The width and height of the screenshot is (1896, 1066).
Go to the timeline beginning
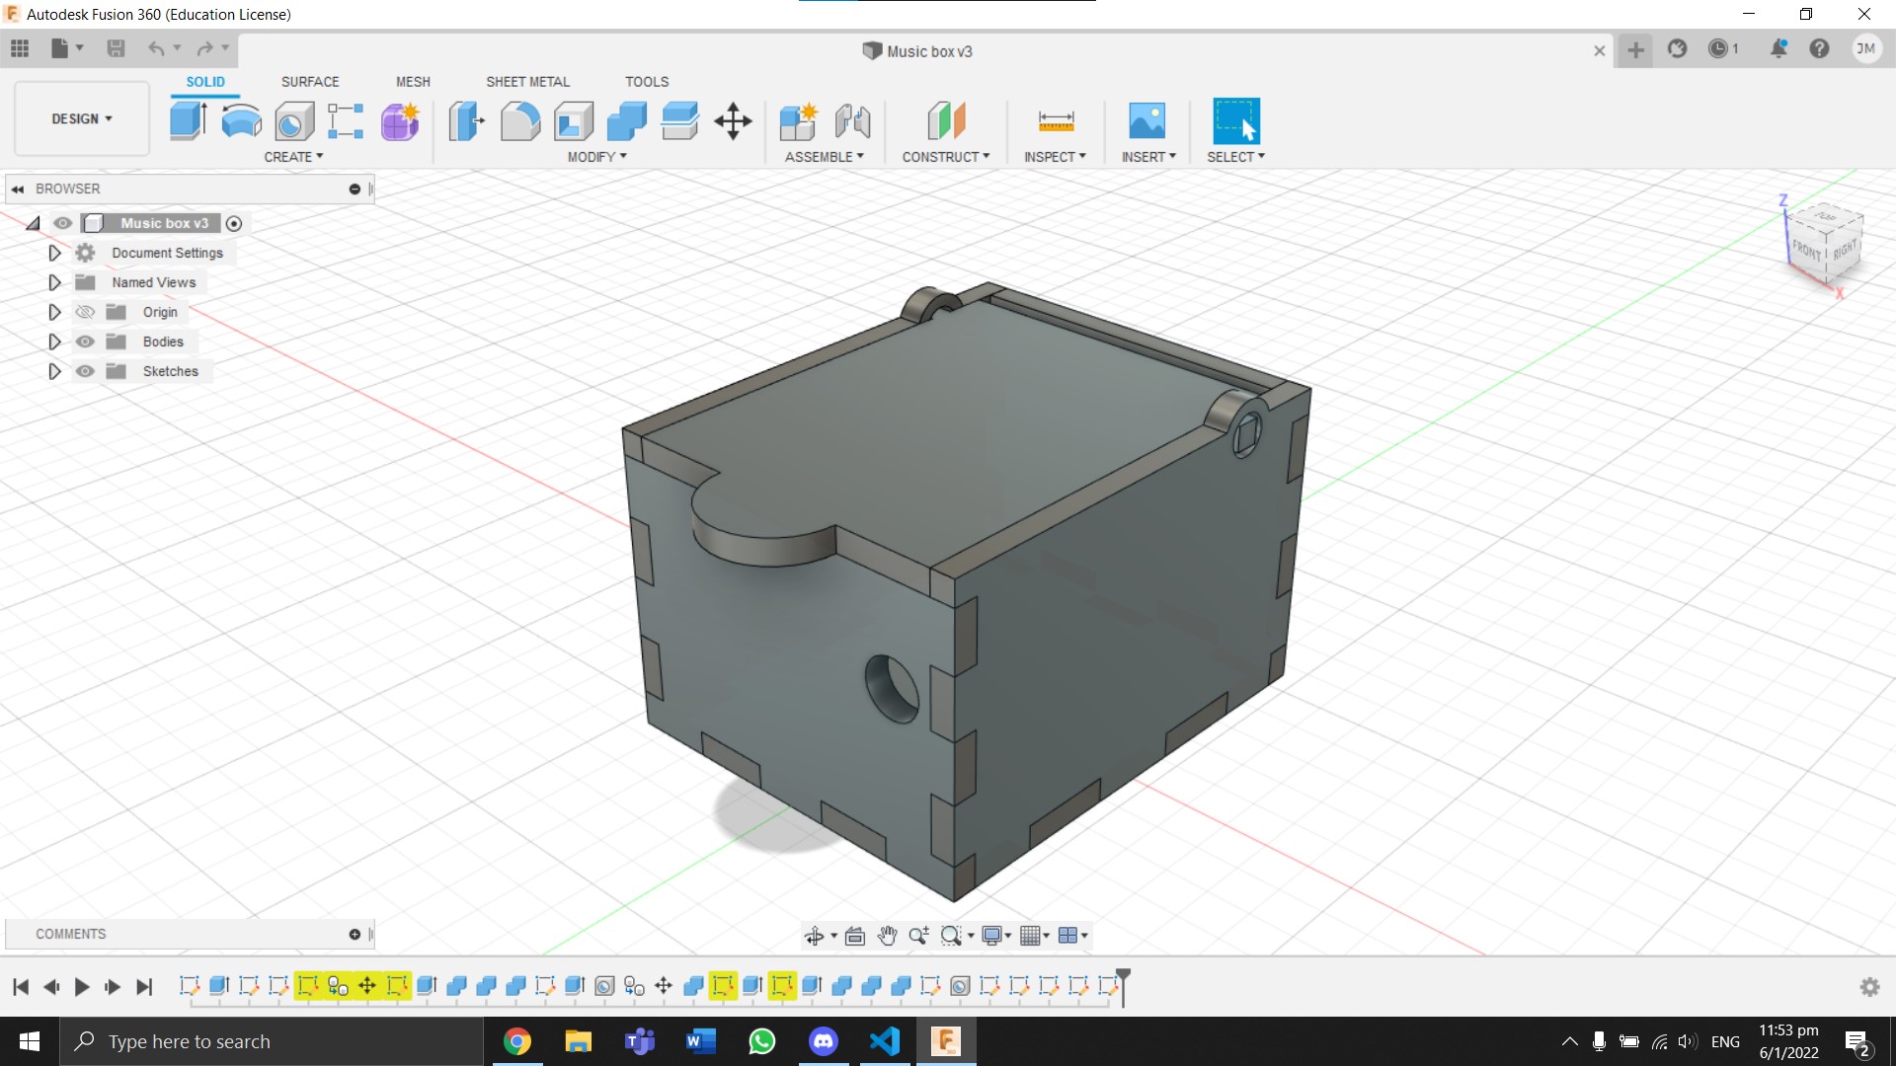tap(21, 987)
